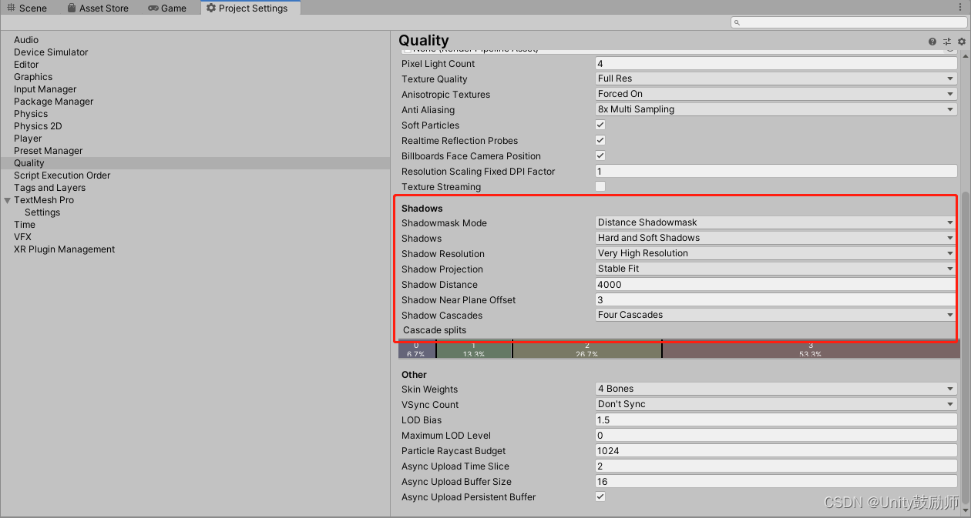
Task: Click cascade split segment 0
Action: (417, 350)
